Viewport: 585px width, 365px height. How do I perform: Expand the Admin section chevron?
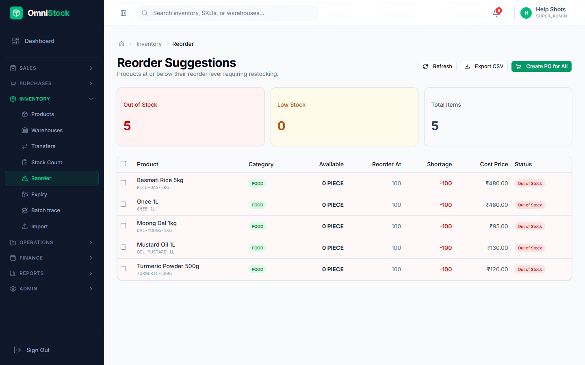coord(91,289)
